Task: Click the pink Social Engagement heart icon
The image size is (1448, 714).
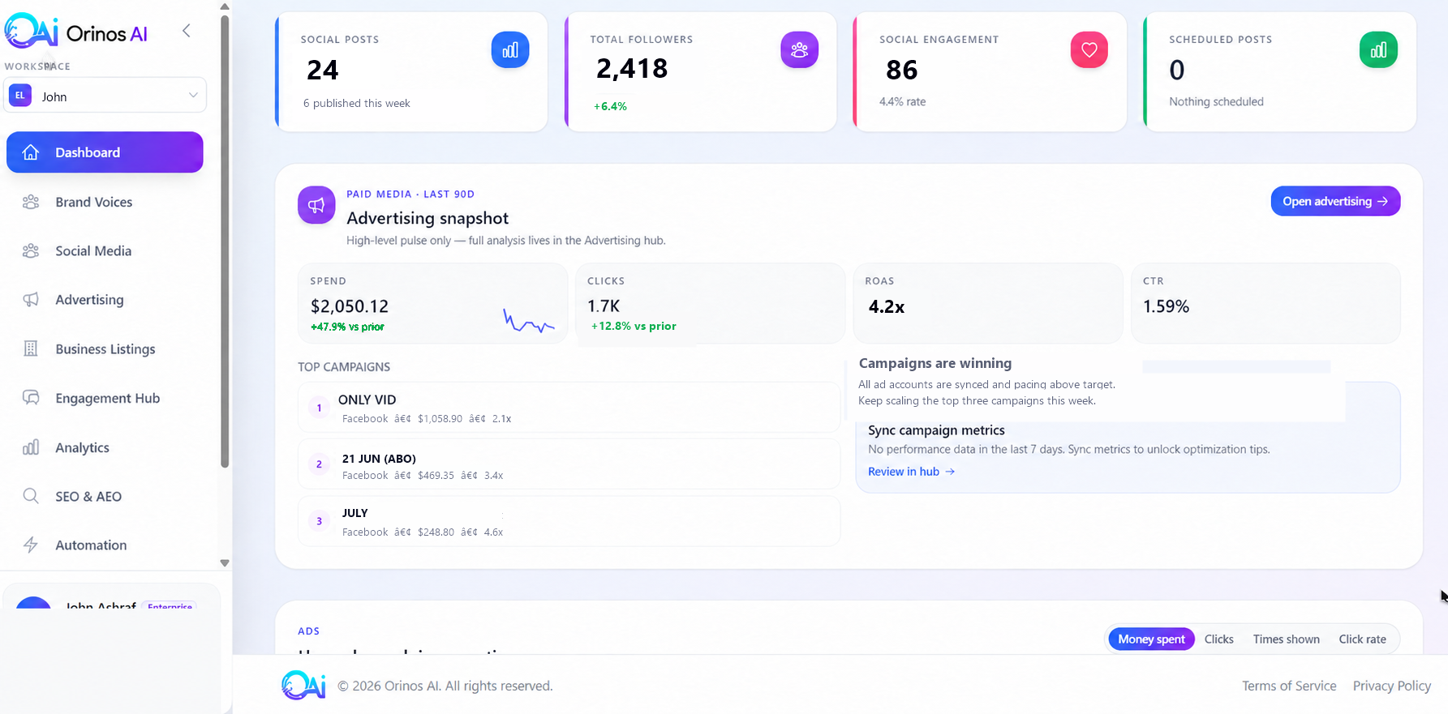Action: pyautogui.click(x=1089, y=50)
